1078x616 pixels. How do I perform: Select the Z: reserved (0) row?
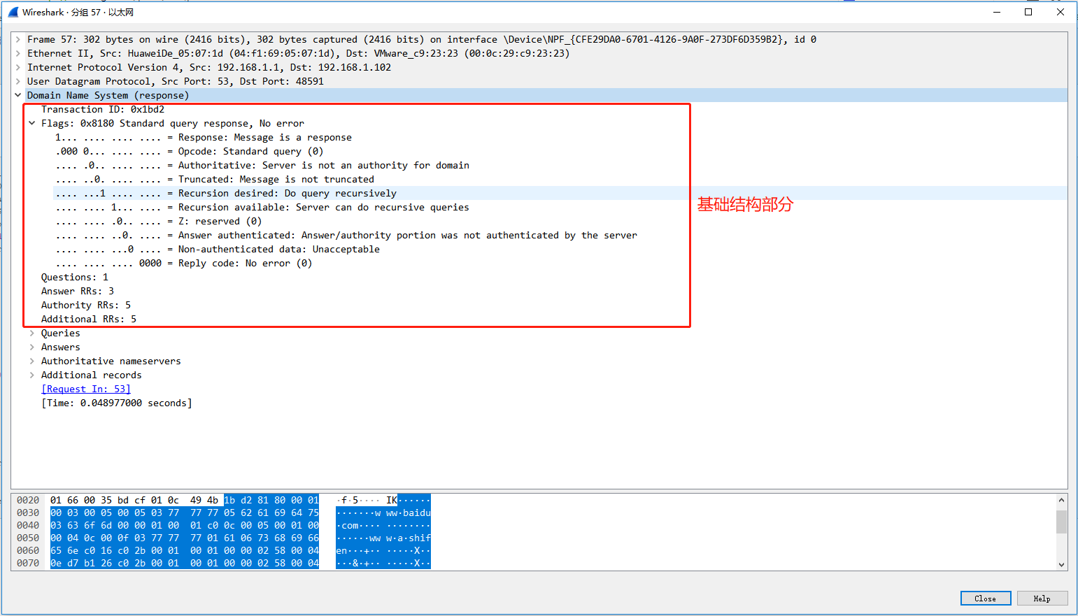point(159,222)
